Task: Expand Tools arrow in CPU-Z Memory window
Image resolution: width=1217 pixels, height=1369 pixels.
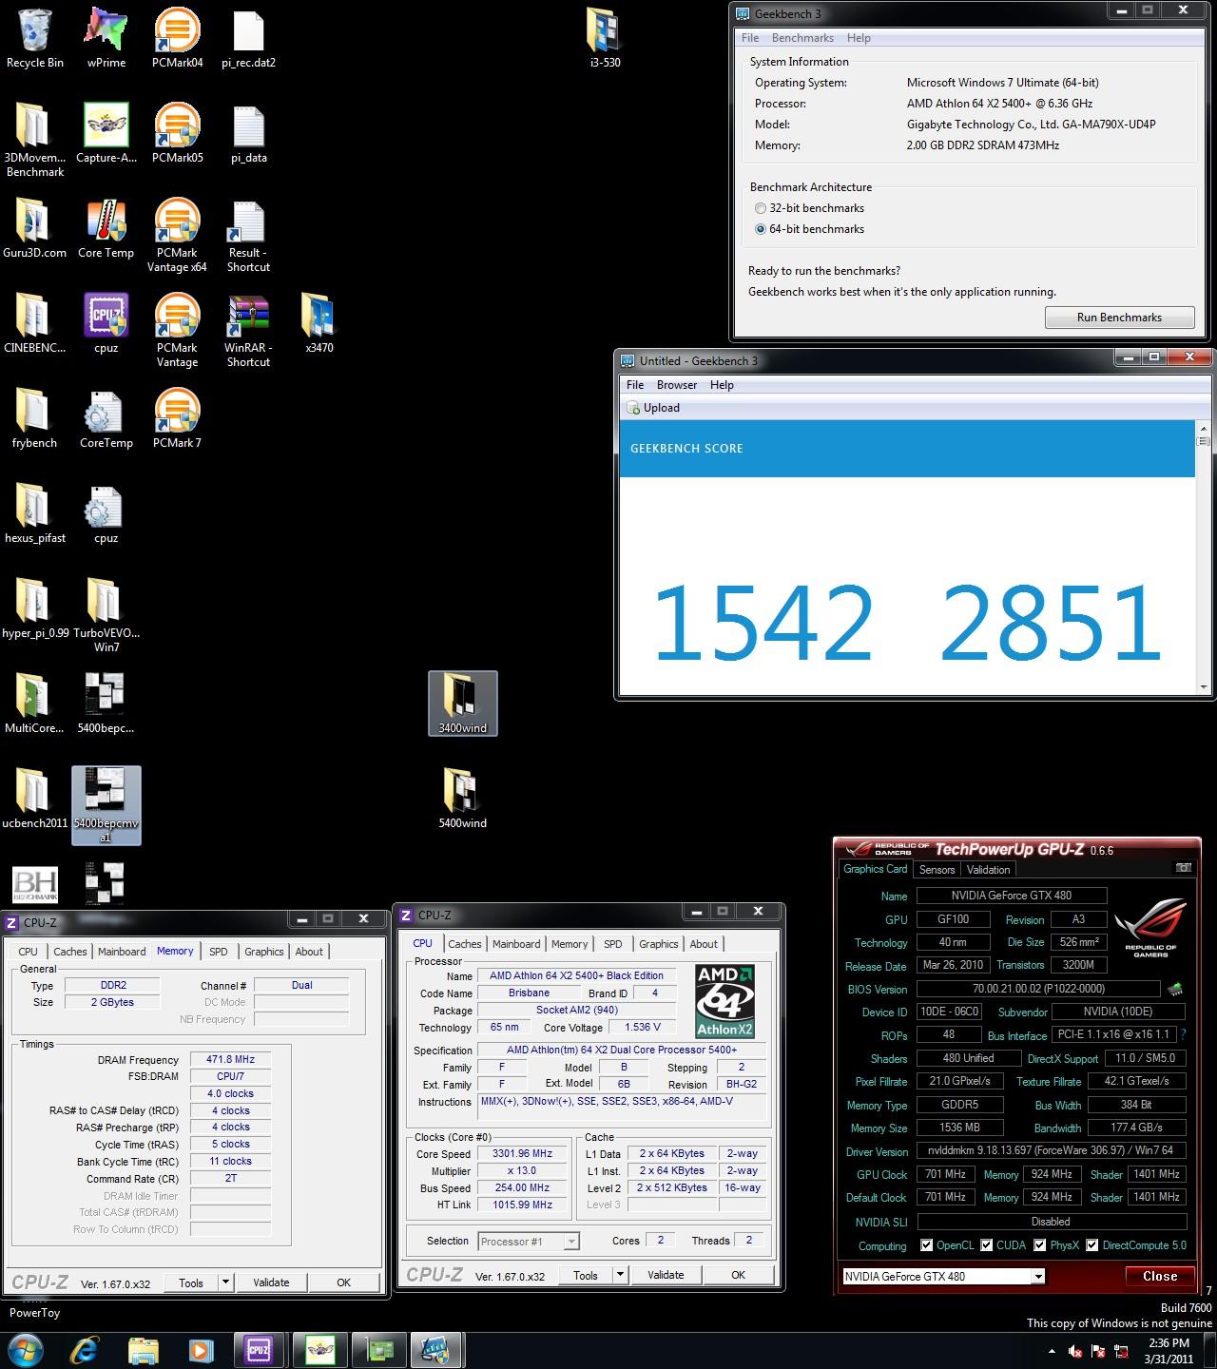Action: pos(225,1282)
